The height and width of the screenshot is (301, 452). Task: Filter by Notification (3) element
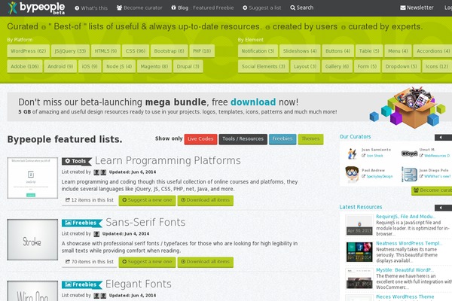tap(258, 51)
